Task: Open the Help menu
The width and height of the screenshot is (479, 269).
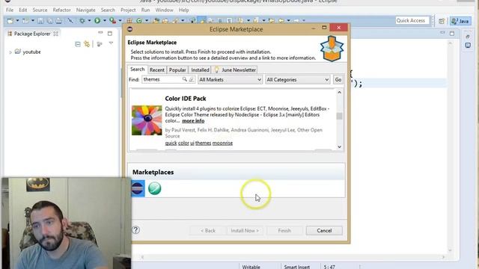Action: pyautogui.click(x=183, y=10)
